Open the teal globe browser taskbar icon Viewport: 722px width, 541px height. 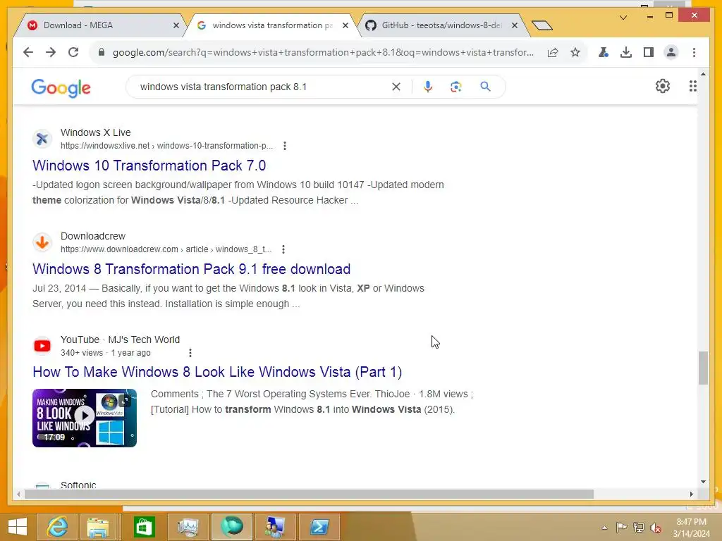231,527
